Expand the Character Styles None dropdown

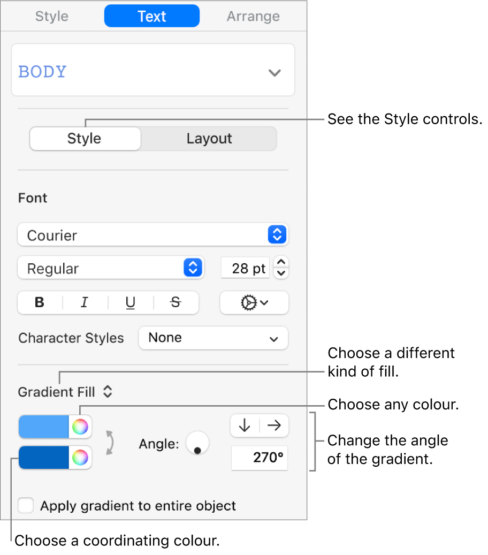tap(213, 338)
